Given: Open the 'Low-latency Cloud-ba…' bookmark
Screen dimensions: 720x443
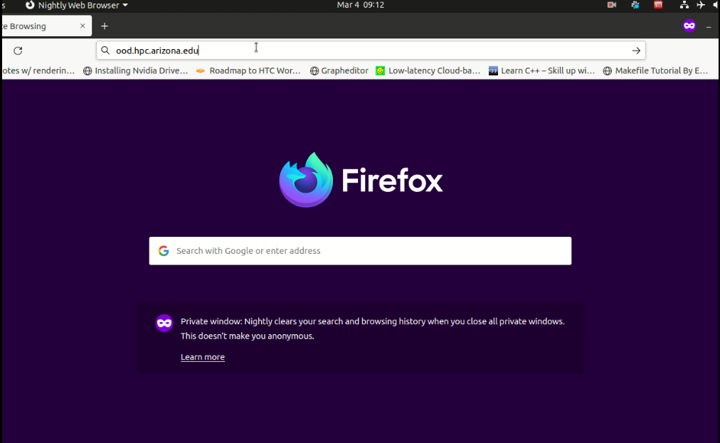Looking at the screenshot, I should pyautogui.click(x=428, y=70).
